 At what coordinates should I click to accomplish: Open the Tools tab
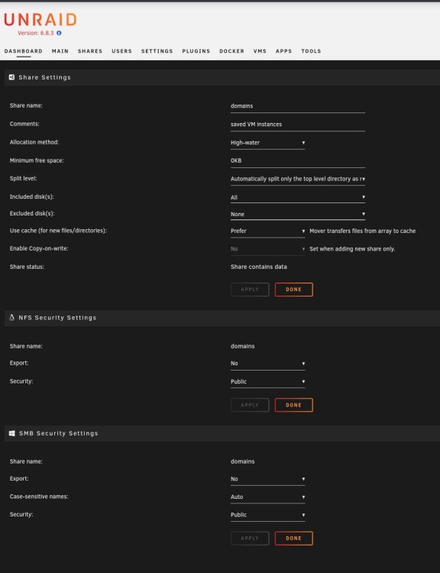click(311, 51)
